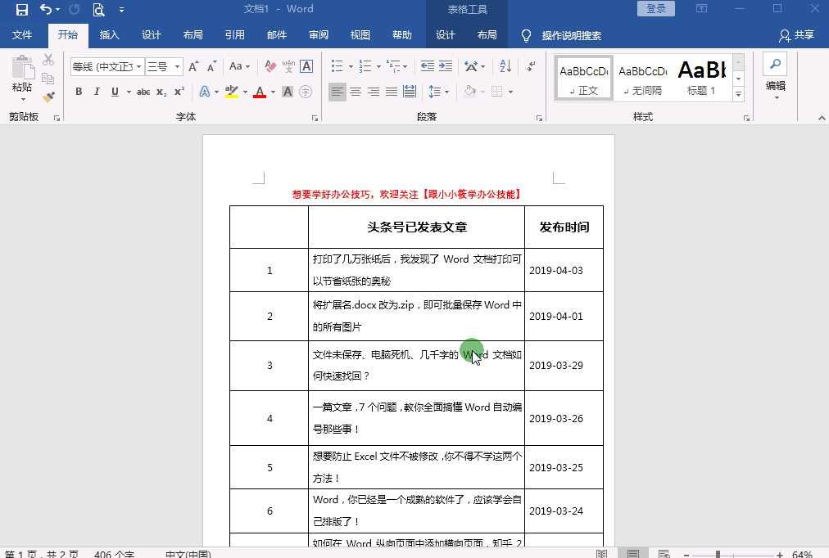Open the Paste options dropdown

tap(23, 99)
